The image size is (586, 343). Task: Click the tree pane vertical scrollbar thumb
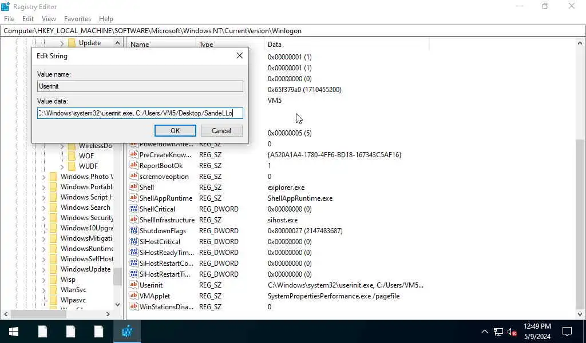point(117,277)
